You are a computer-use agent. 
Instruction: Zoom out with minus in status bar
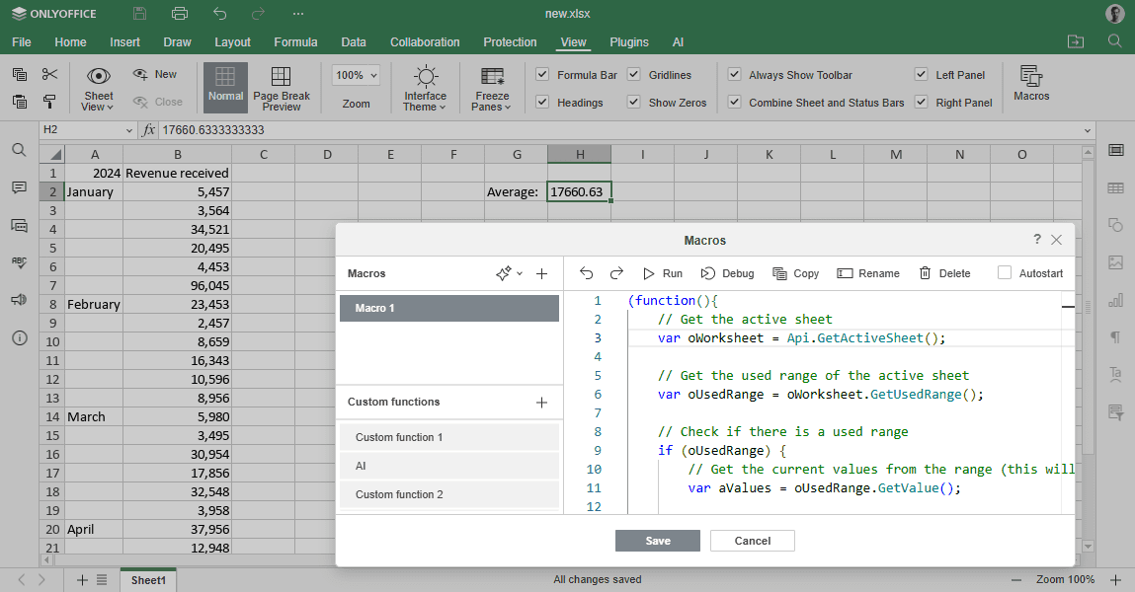point(1016,580)
